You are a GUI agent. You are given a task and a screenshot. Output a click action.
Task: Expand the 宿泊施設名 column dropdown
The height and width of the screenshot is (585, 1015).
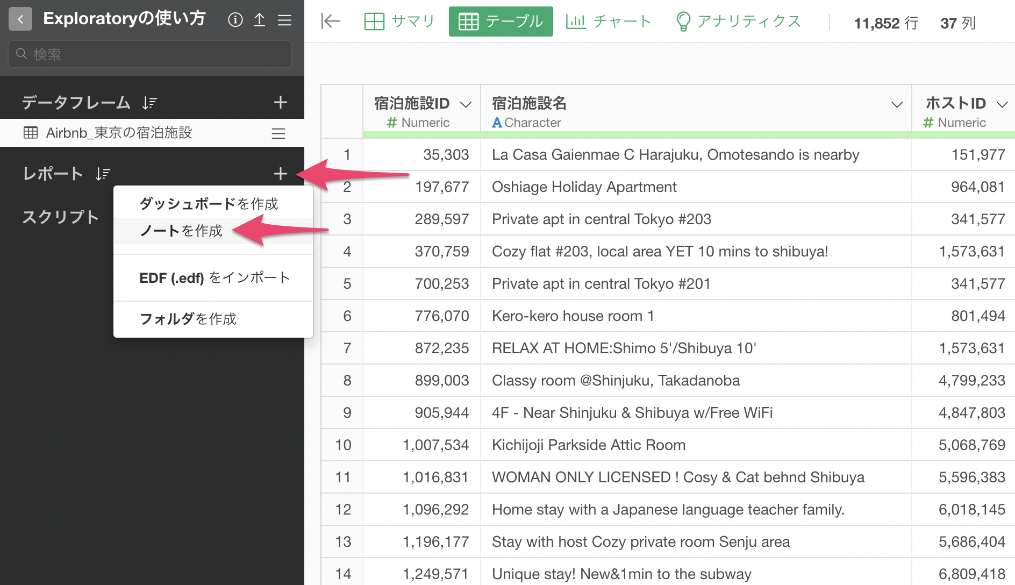[896, 104]
